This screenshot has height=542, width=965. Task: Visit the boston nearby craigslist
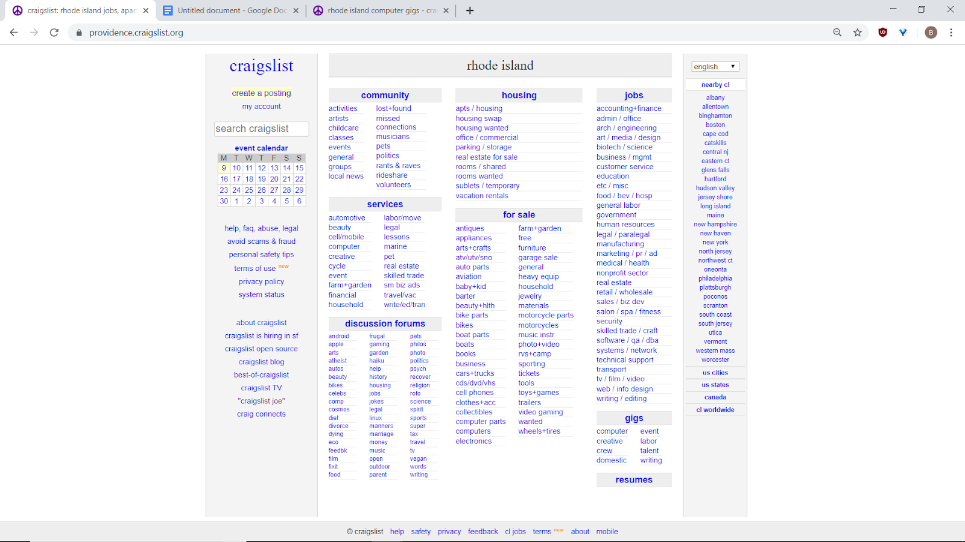tap(715, 125)
